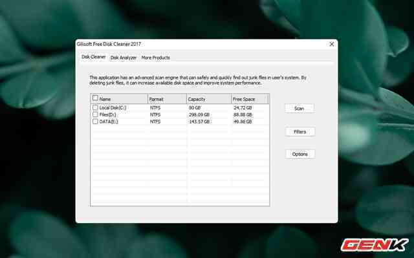Close the Gilisoft Free Disk Cleaner window
The image size is (414, 258).
pos(332,45)
